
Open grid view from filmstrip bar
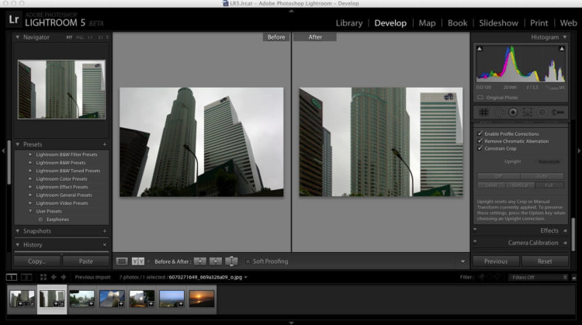[x=43, y=277]
